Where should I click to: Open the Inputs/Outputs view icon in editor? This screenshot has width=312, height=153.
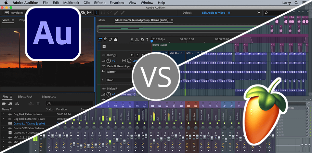(x=100, y=39)
